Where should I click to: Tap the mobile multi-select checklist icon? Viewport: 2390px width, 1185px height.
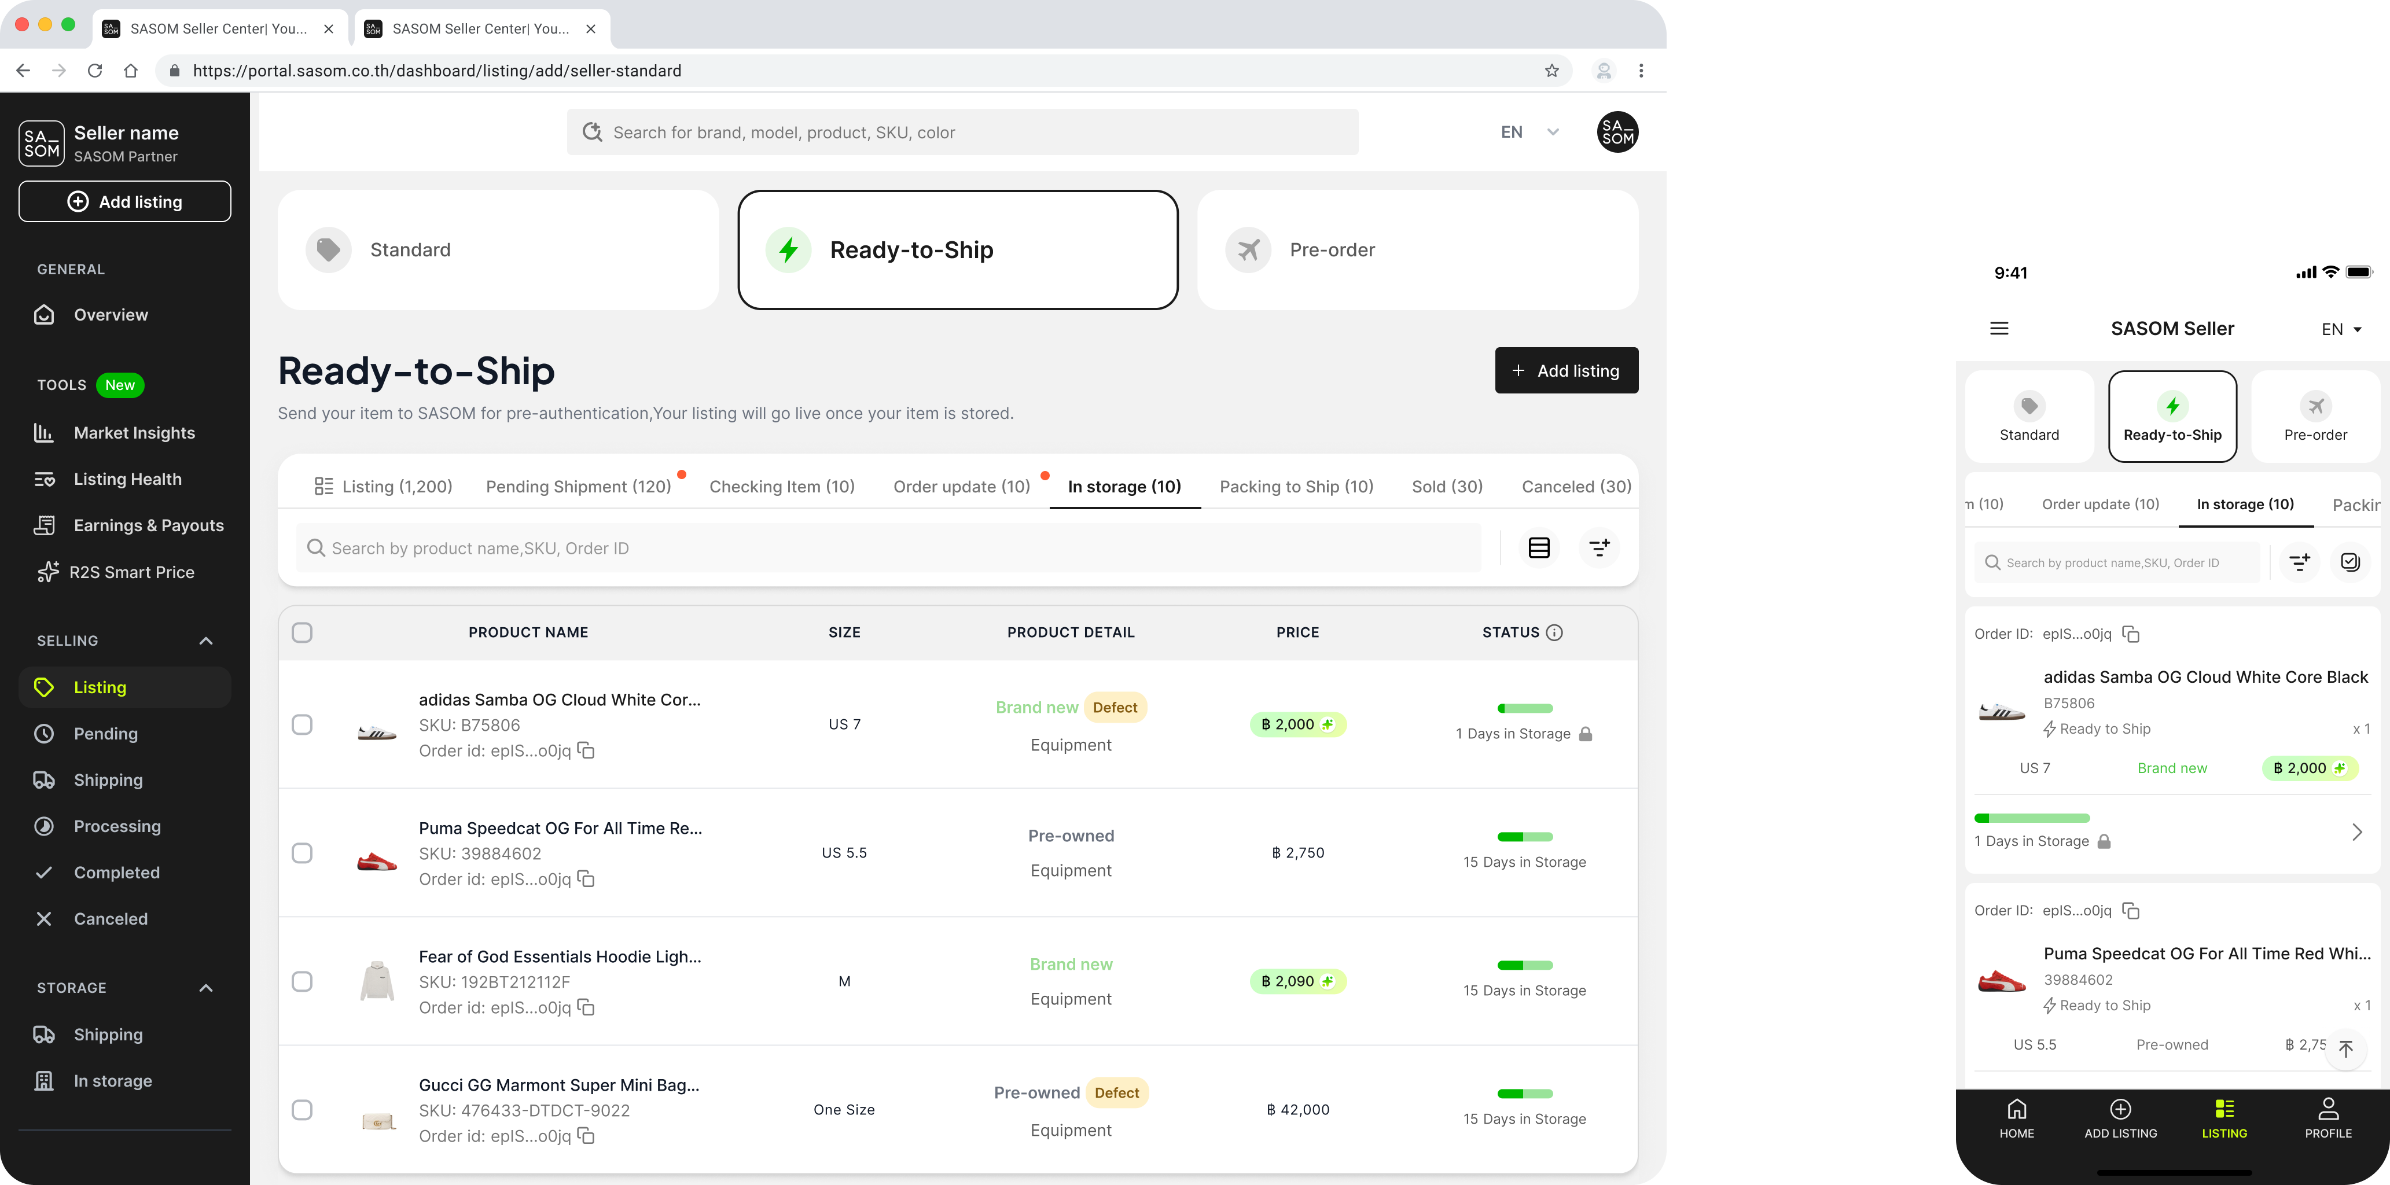[2349, 562]
